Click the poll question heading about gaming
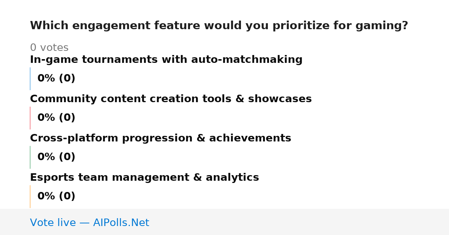Image resolution: width=449 pixels, height=235 pixels. pyautogui.click(x=219, y=26)
